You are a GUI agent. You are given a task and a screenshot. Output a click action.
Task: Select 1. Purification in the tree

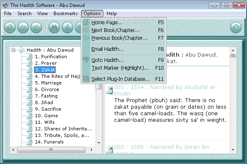[51, 57]
